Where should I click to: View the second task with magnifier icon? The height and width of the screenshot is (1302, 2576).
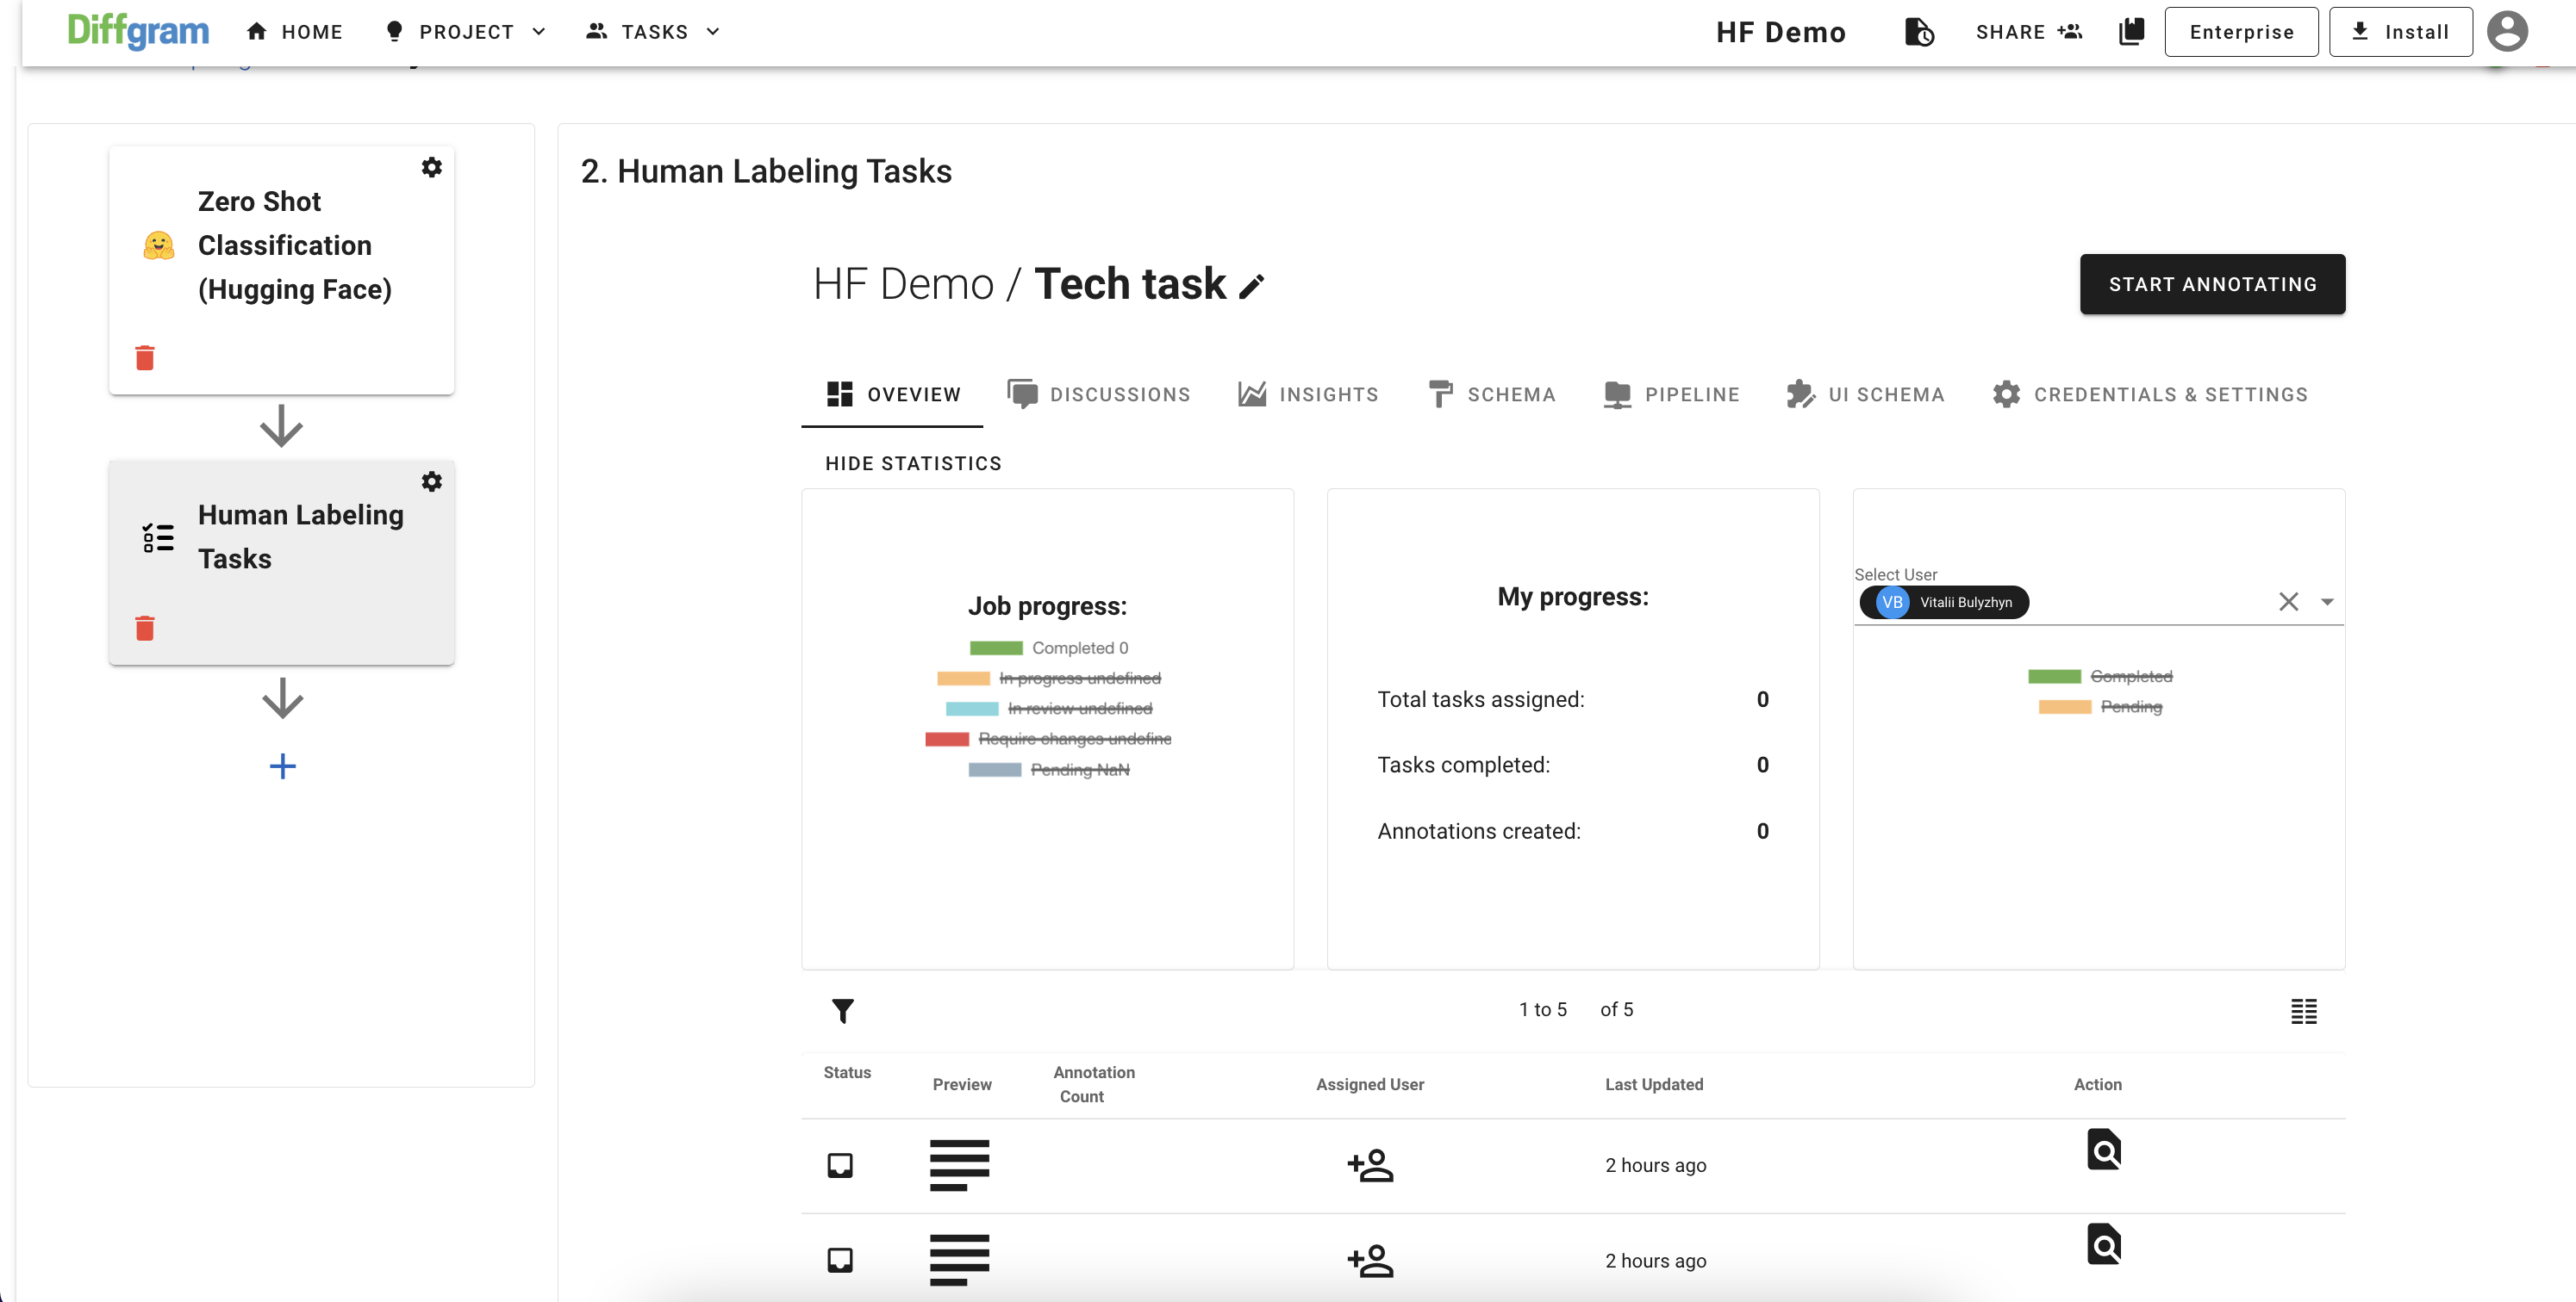2103,1245
